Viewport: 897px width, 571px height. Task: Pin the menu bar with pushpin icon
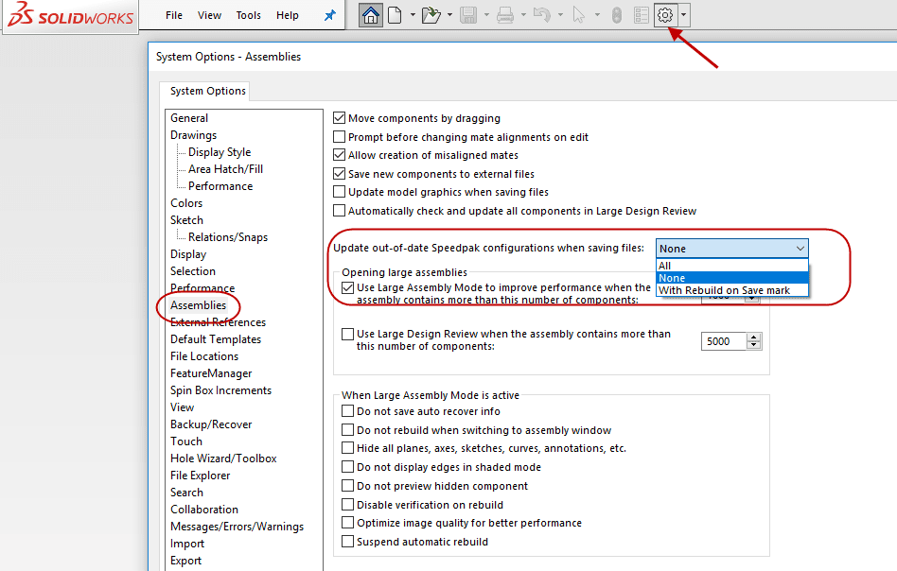tap(330, 15)
